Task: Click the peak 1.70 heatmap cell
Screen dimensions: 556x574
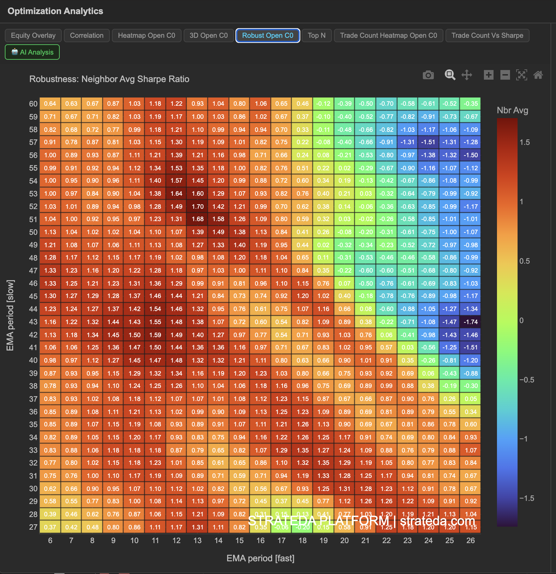Action: 197,206
